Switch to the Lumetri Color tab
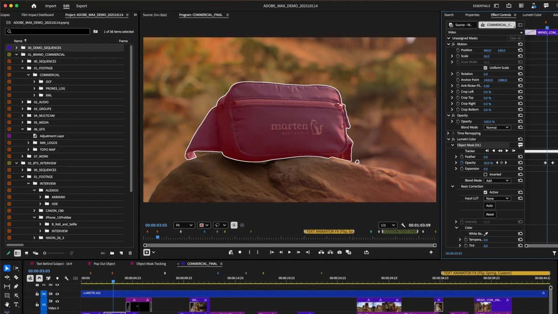Image resolution: width=558 pixels, height=314 pixels. pos(532,15)
